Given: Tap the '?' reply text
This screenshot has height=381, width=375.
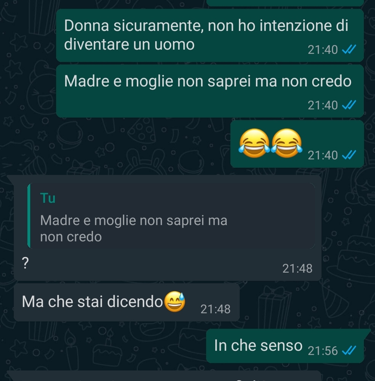Looking at the screenshot, I should [x=25, y=263].
